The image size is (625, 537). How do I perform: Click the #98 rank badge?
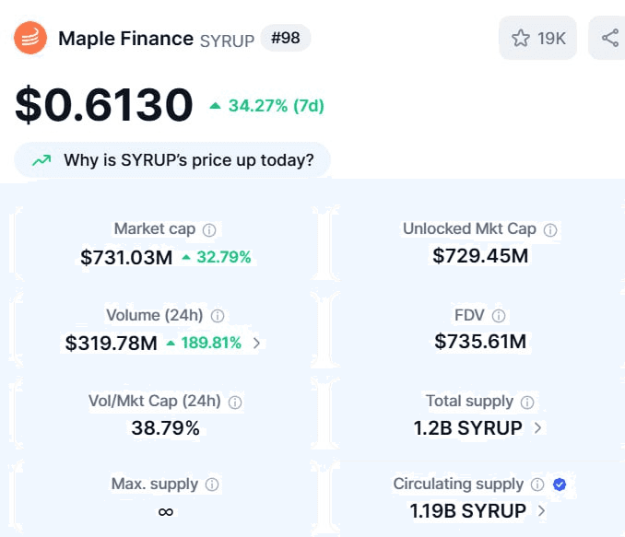click(x=286, y=38)
